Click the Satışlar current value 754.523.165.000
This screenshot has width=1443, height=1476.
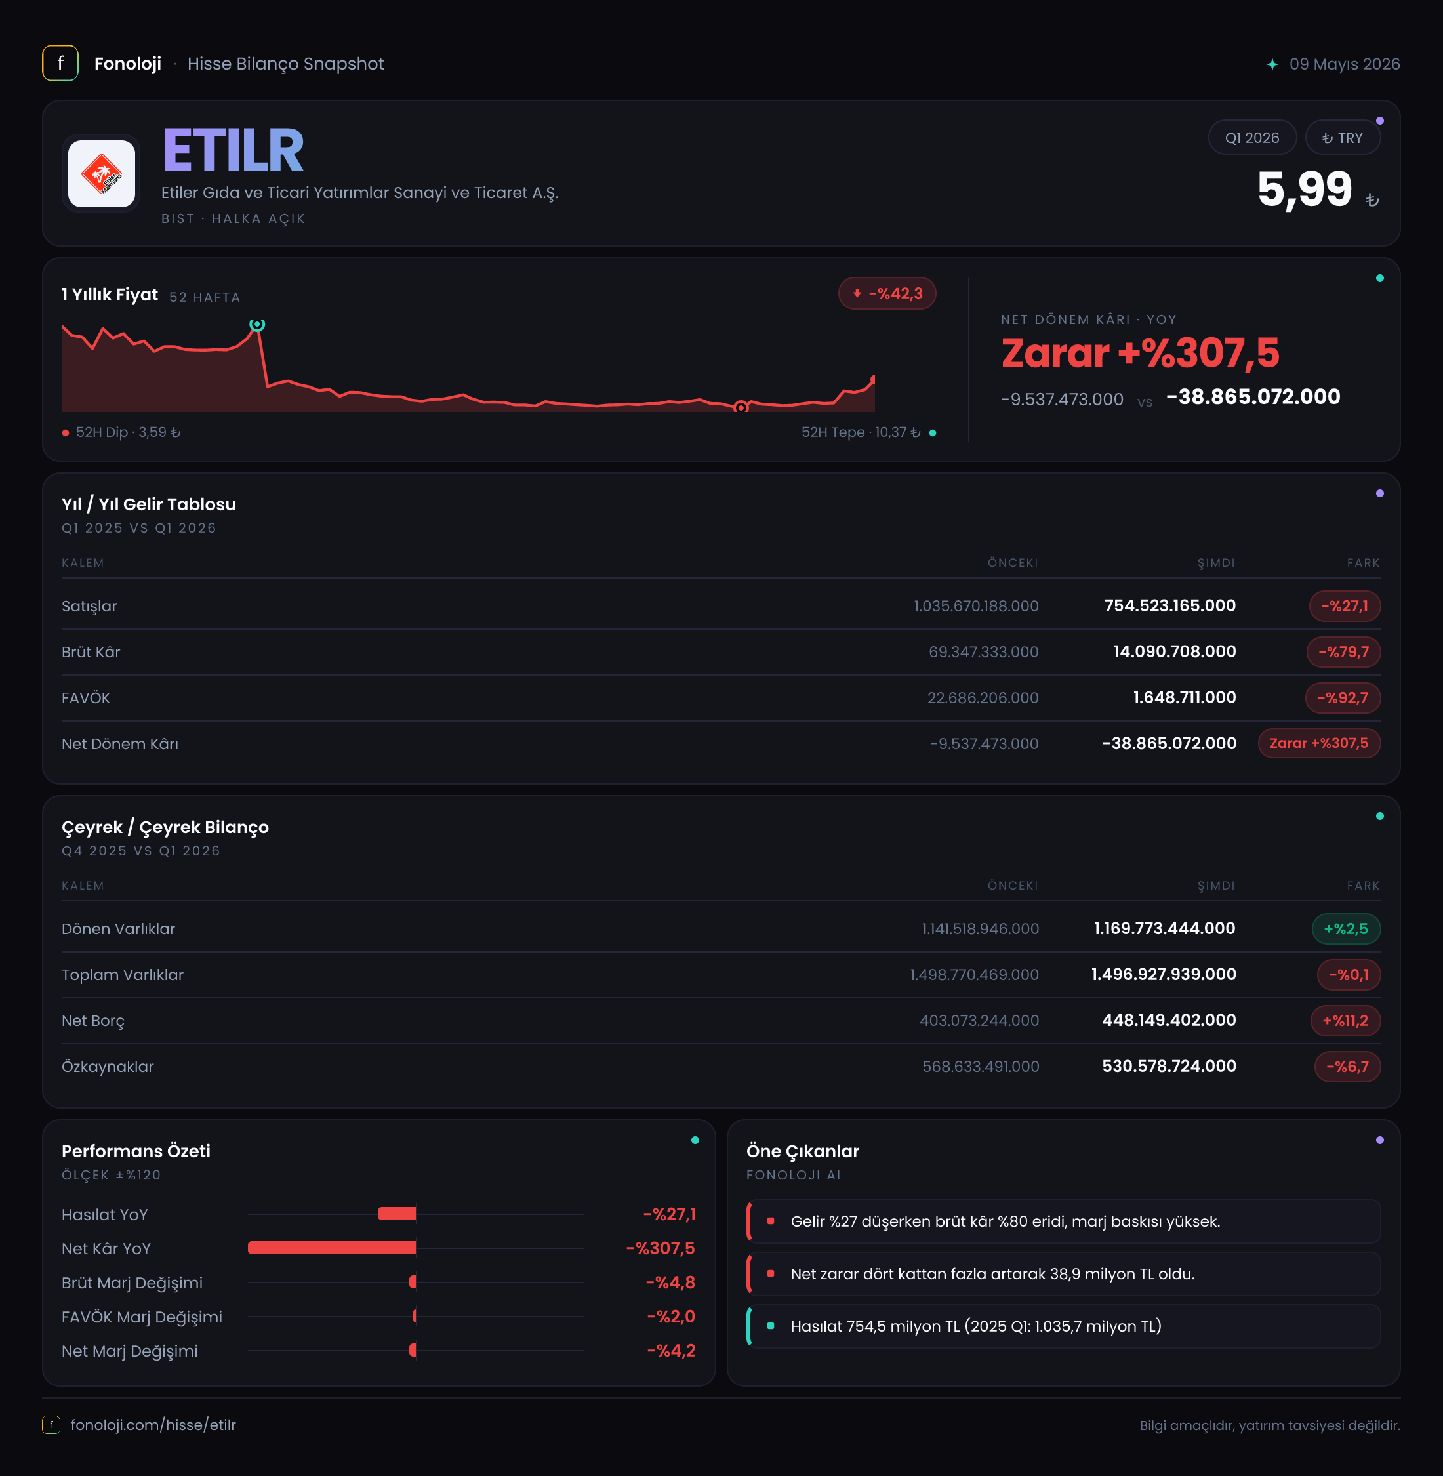pyautogui.click(x=1169, y=605)
